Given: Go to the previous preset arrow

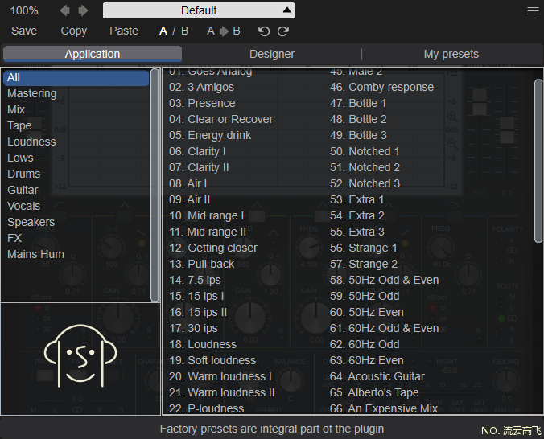Looking at the screenshot, I should point(65,10).
